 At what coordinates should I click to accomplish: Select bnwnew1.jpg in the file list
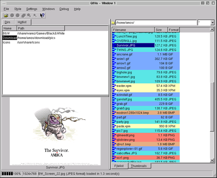tap(146, 77)
